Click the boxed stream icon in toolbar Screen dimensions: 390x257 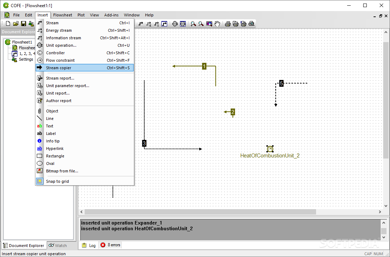pyautogui.click(x=164, y=24)
